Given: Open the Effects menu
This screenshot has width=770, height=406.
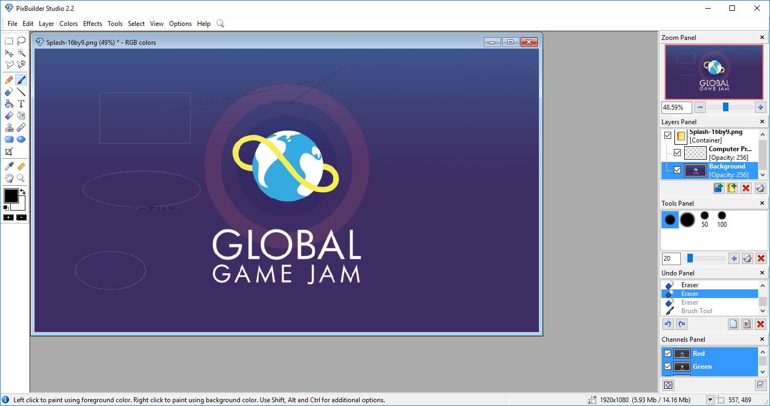Looking at the screenshot, I should click(92, 24).
